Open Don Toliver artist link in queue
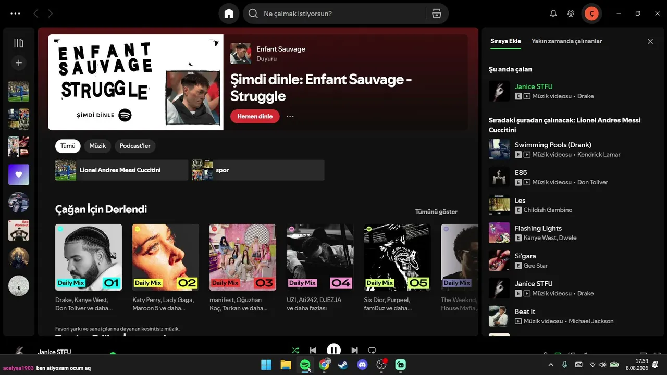667x375 pixels. pyautogui.click(x=593, y=182)
